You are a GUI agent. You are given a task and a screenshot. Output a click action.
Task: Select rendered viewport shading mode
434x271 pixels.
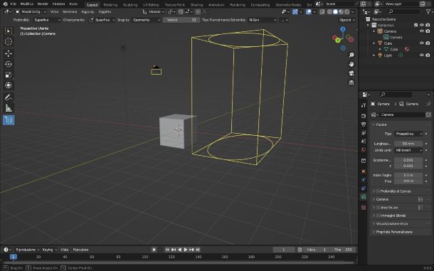[347, 12]
